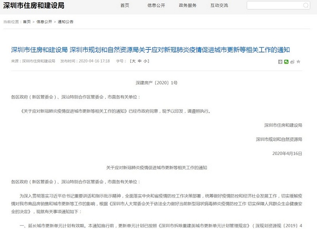
Task: Go to 通知公告 in the breadcrumb
Action: coord(65,22)
